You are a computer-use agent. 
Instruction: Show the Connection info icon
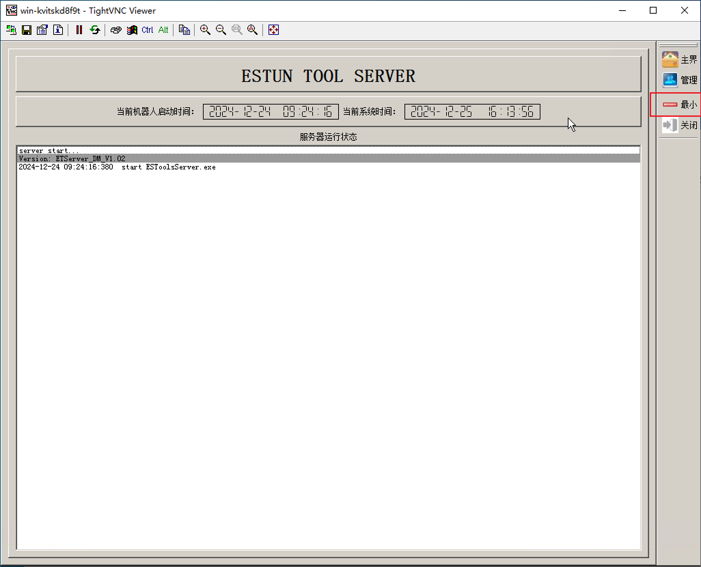tap(58, 30)
